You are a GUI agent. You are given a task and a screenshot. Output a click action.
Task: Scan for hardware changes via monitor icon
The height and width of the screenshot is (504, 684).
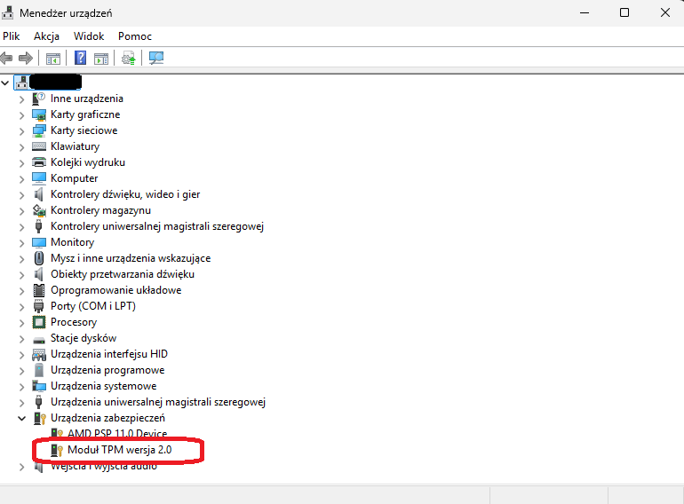pyautogui.click(x=156, y=59)
